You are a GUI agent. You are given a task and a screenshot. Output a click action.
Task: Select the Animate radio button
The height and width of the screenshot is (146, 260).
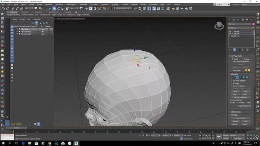click(x=243, y=59)
